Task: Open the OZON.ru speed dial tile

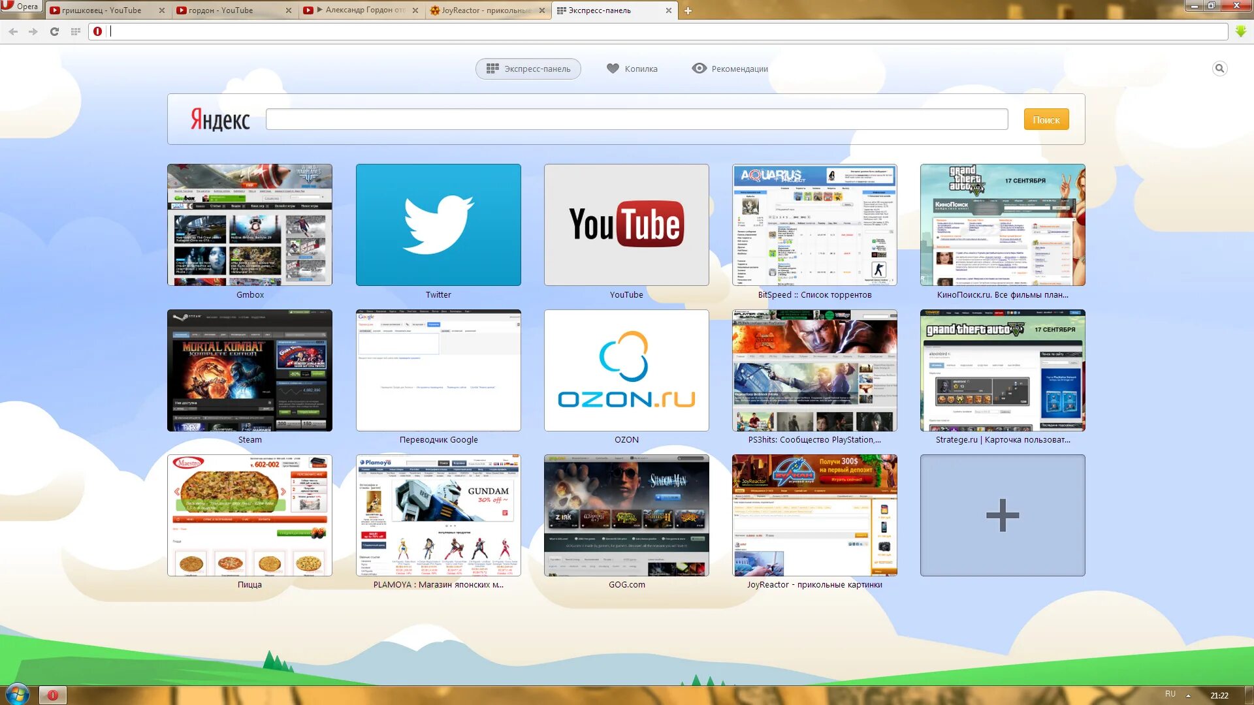Action: click(x=626, y=370)
